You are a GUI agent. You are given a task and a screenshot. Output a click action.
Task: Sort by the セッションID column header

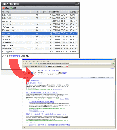[x=46, y=12]
